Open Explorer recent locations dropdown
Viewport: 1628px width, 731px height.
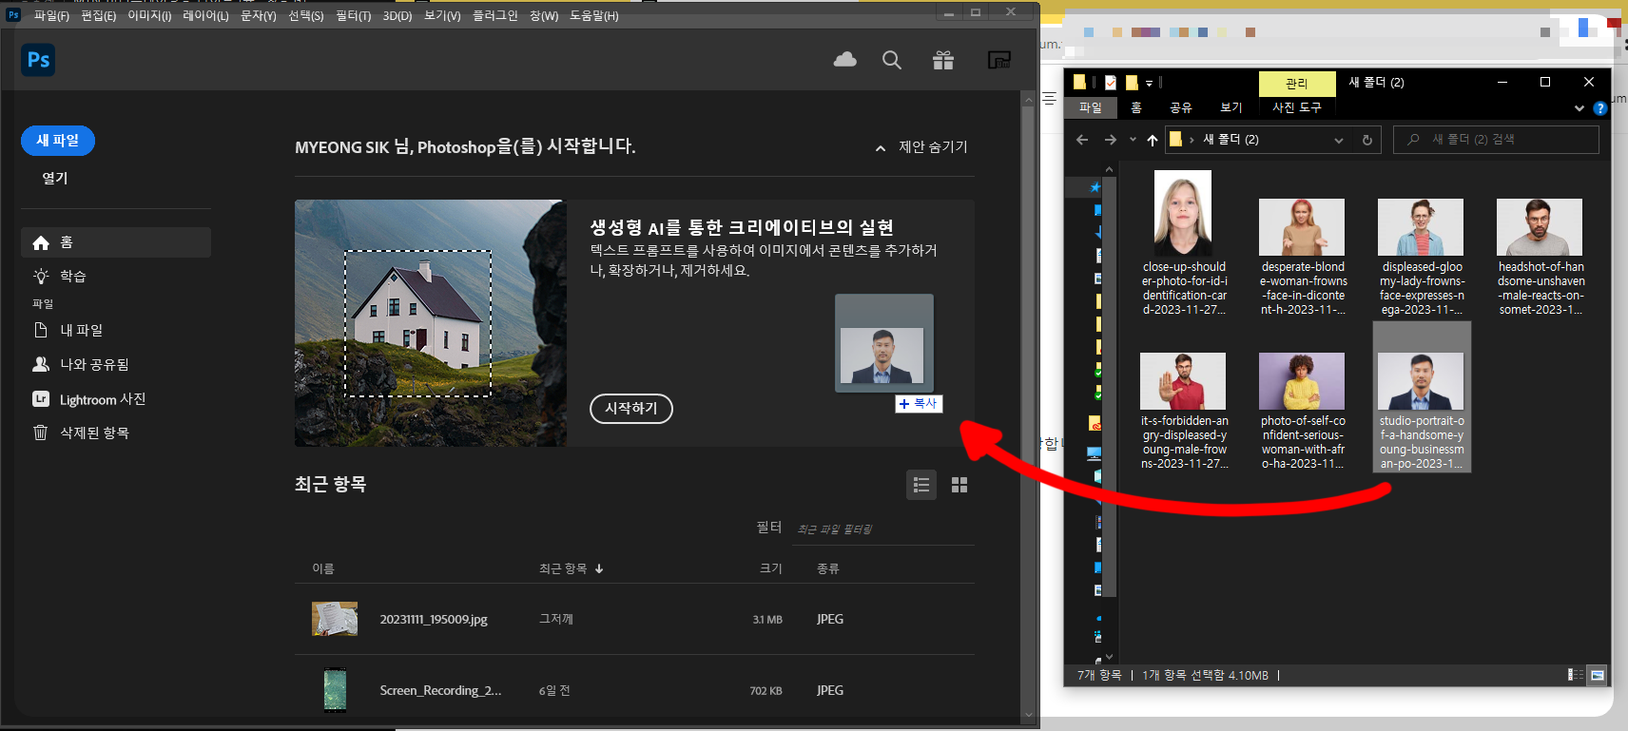(x=1133, y=140)
